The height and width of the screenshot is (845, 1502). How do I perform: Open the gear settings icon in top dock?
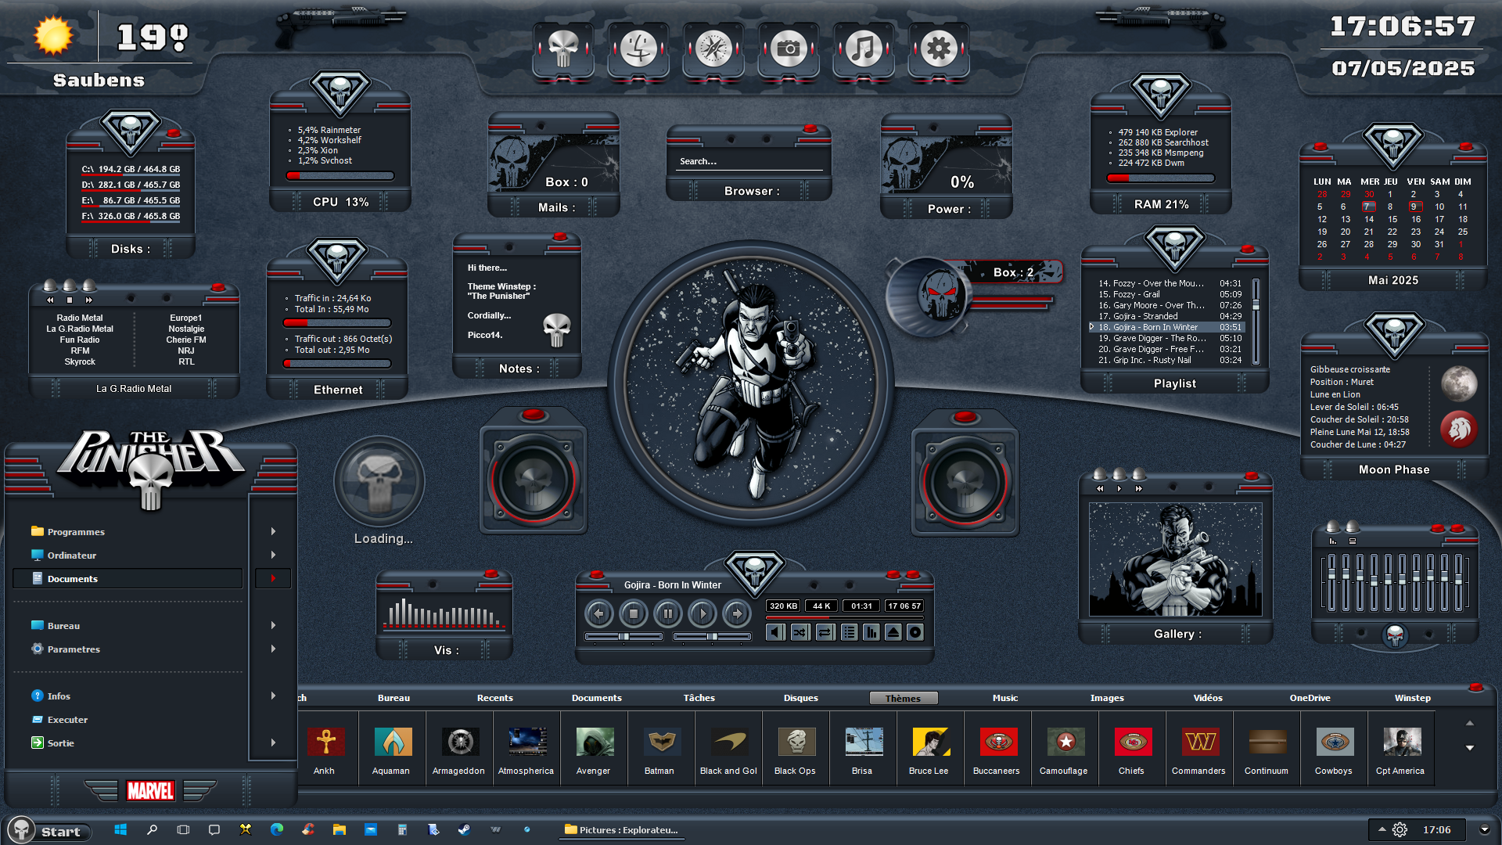tap(939, 50)
